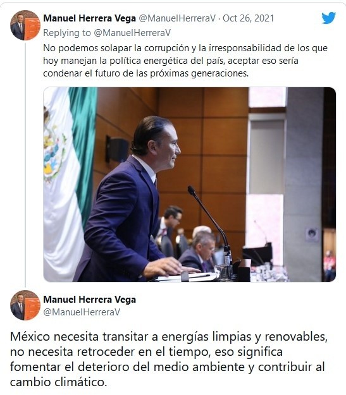This screenshot has height=395, width=346.
Task: Click @ManuelHerreraV handle next to the date
Action: click(x=177, y=18)
